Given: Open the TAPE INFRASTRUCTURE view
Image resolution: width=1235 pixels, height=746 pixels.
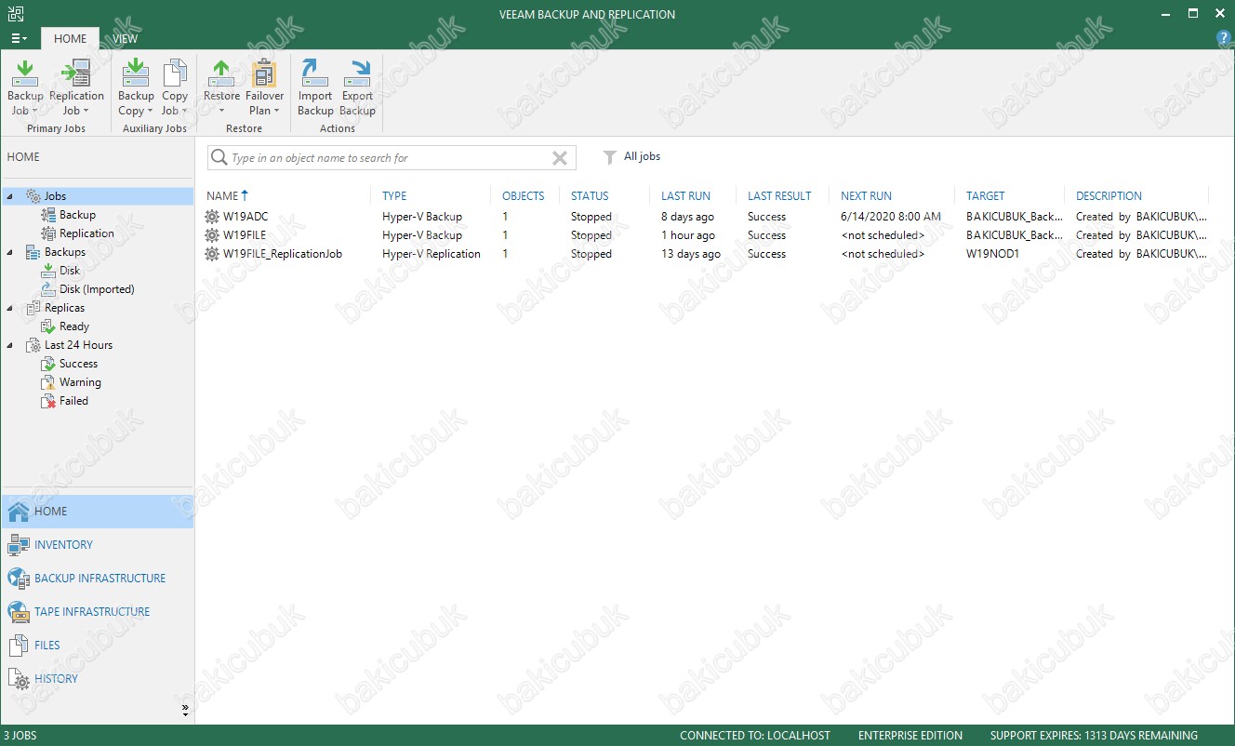Looking at the screenshot, I should (98, 612).
